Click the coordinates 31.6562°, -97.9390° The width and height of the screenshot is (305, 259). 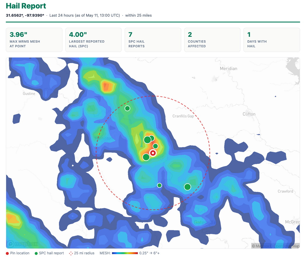[x=25, y=15]
